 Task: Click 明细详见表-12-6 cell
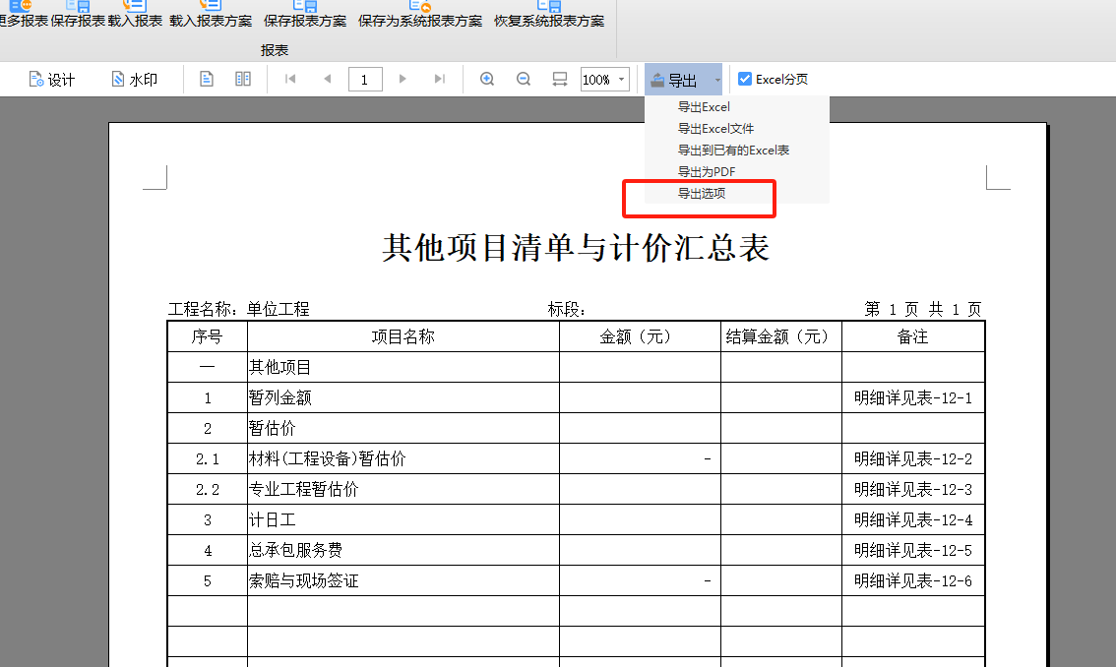coord(913,580)
